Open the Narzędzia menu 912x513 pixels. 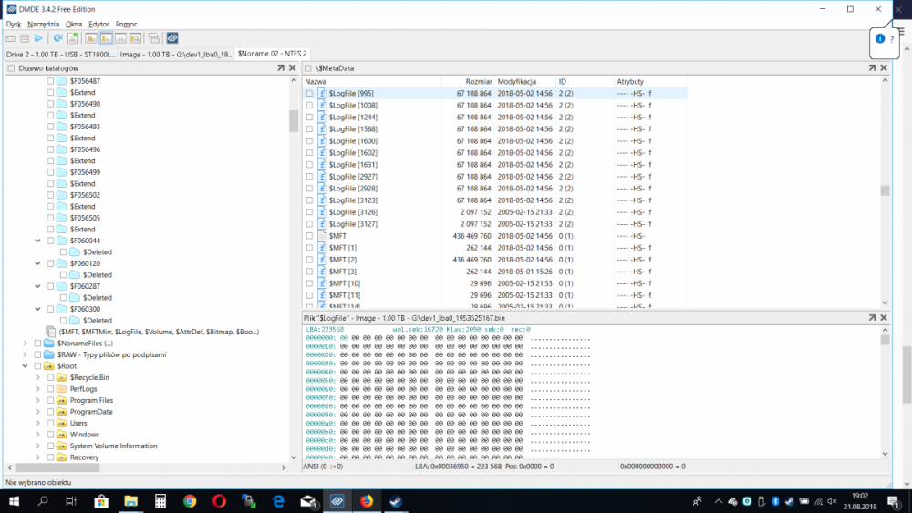click(x=44, y=24)
